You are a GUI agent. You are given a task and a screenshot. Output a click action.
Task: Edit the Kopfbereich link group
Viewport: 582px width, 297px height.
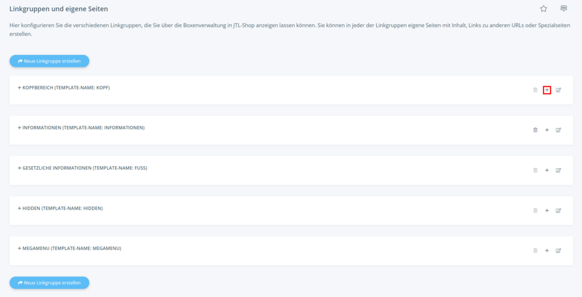pyautogui.click(x=558, y=90)
